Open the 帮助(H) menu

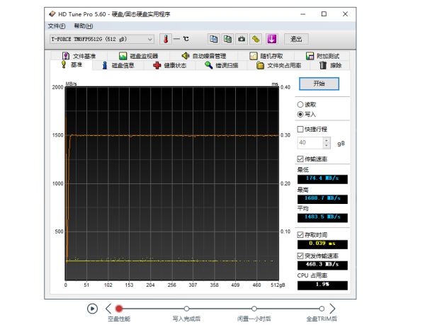pyautogui.click(x=84, y=26)
